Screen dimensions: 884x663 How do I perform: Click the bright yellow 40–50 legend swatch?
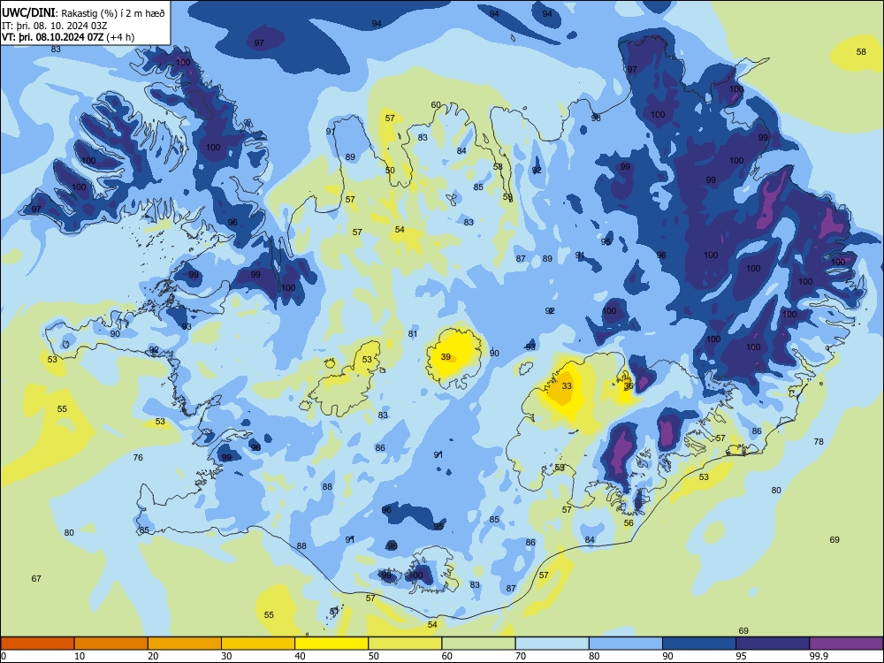click(331, 644)
